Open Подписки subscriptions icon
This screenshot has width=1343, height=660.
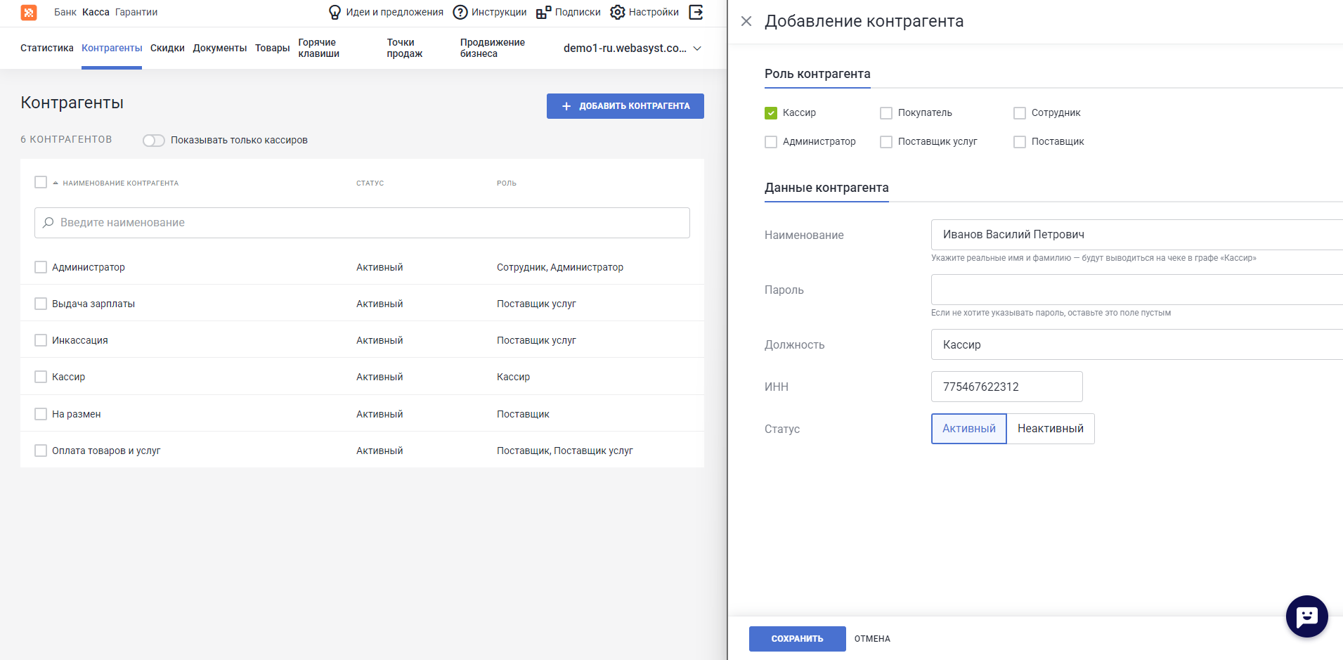click(x=543, y=13)
